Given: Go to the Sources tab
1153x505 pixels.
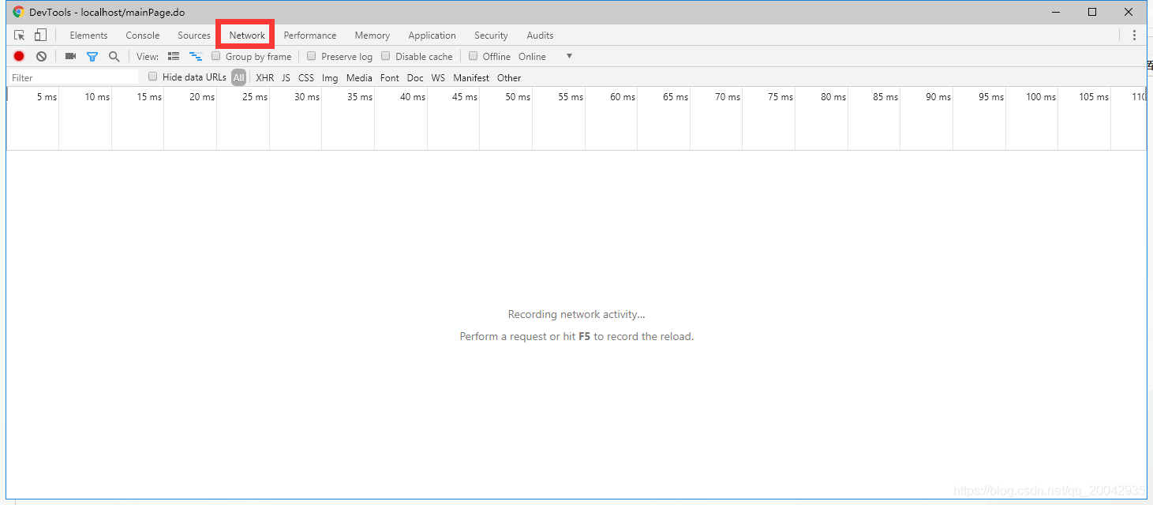Looking at the screenshot, I should click(x=194, y=35).
